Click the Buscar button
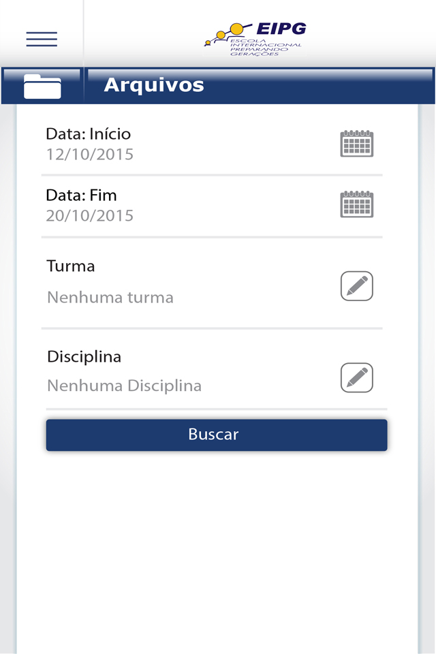 [217, 435]
